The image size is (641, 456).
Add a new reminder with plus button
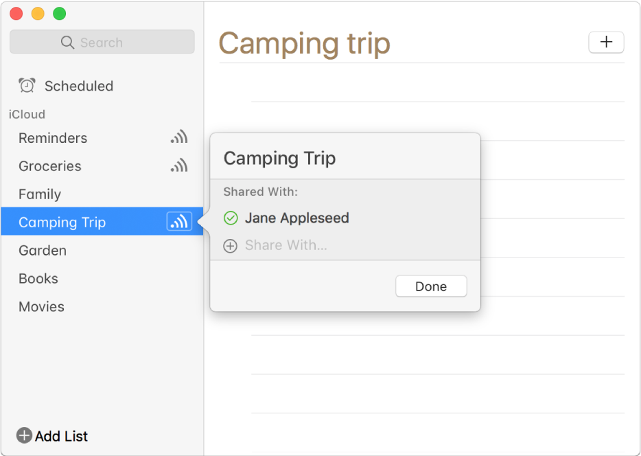click(x=606, y=42)
